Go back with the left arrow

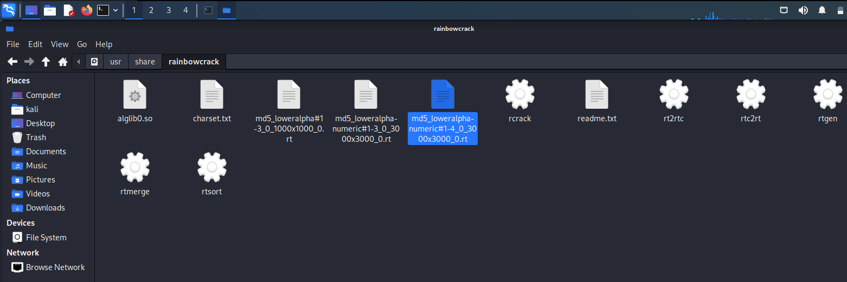point(12,62)
